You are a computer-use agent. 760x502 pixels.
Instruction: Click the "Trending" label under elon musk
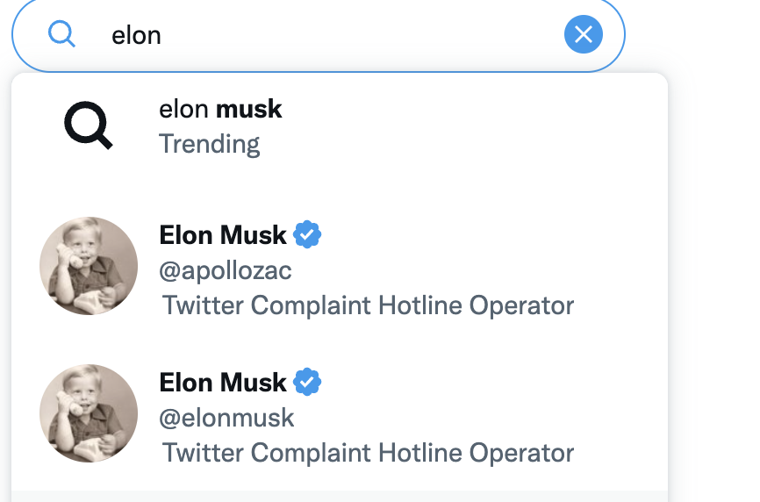click(210, 144)
